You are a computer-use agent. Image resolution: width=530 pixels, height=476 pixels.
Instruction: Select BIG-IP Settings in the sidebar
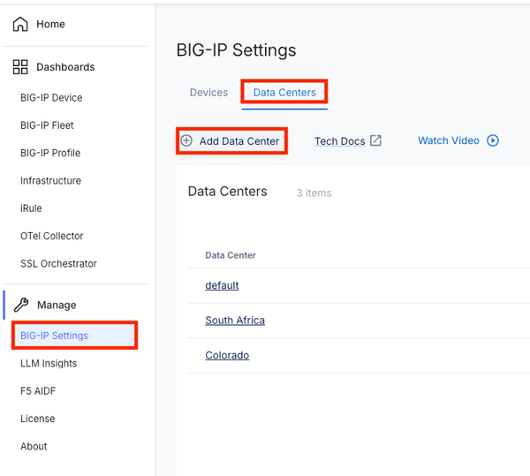[54, 336]
